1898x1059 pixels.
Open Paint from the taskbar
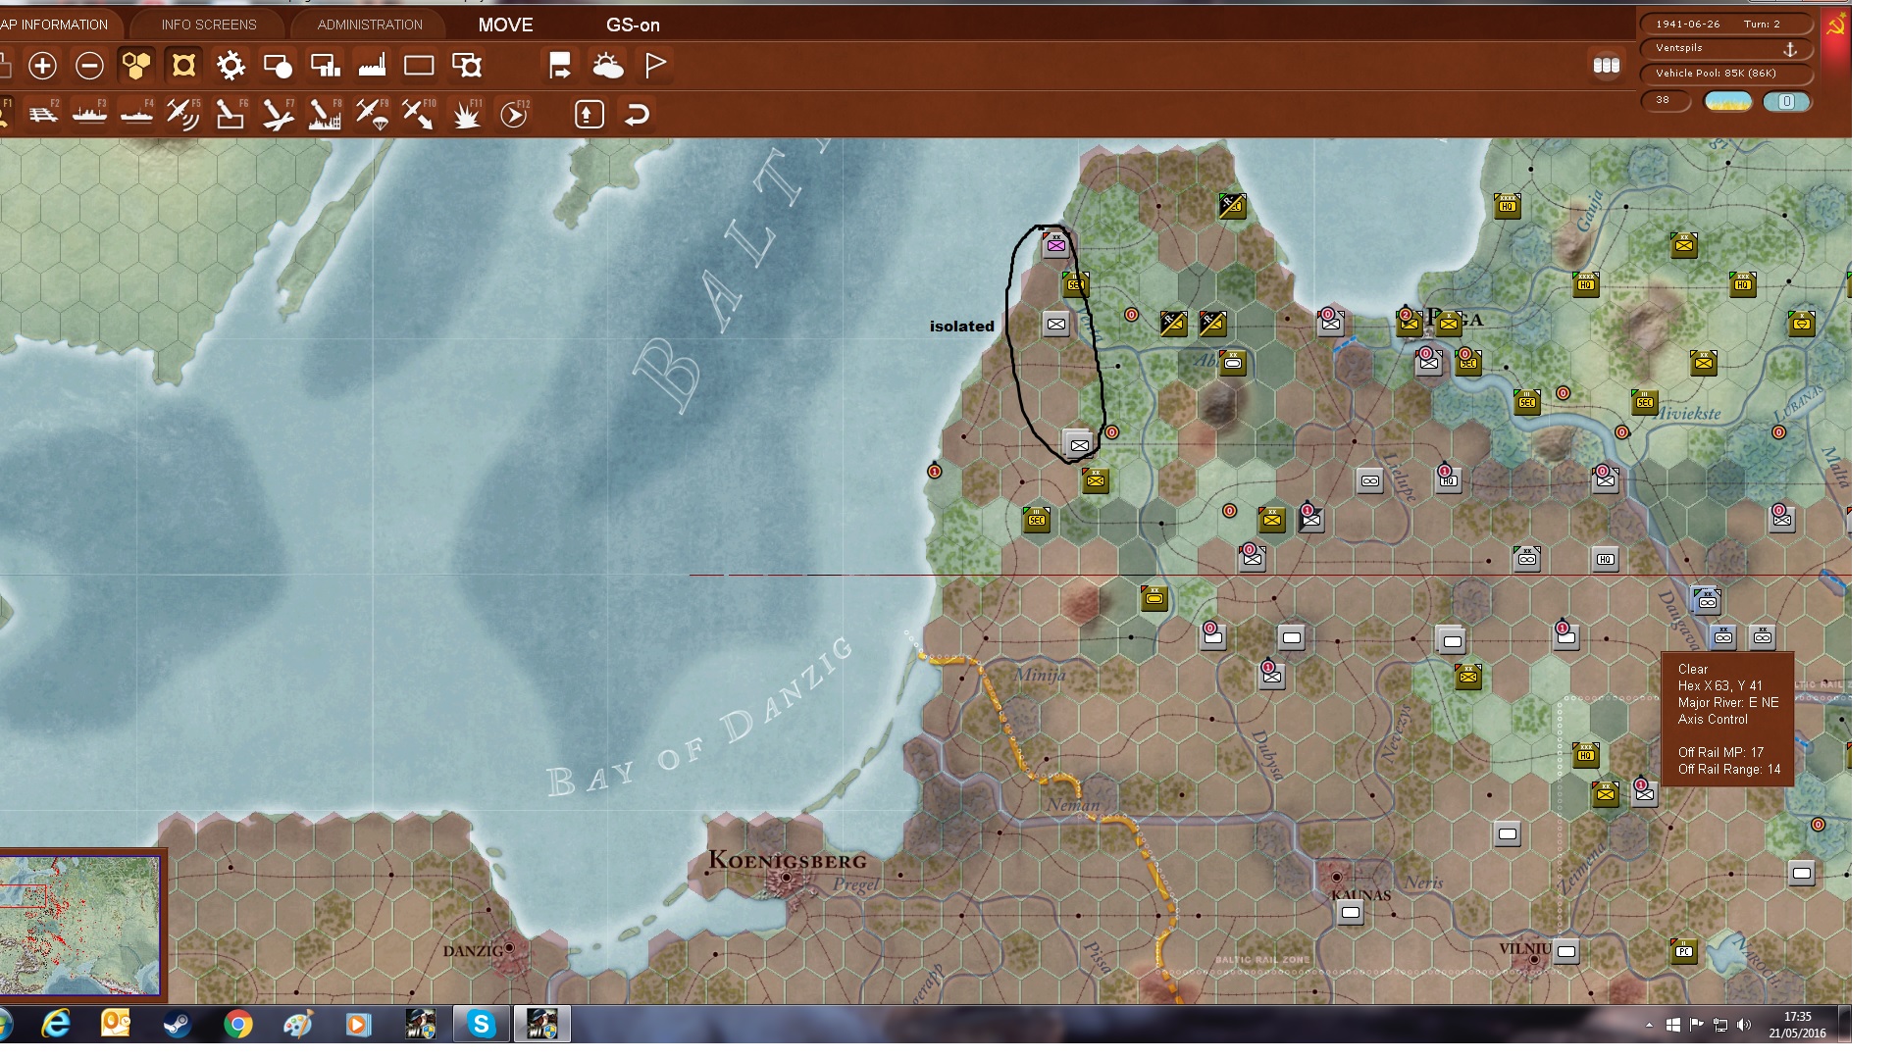298,1025
